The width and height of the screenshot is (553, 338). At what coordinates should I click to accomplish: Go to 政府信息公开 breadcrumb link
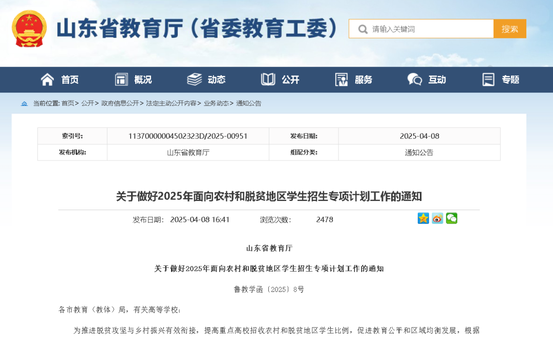coord(120,103)
